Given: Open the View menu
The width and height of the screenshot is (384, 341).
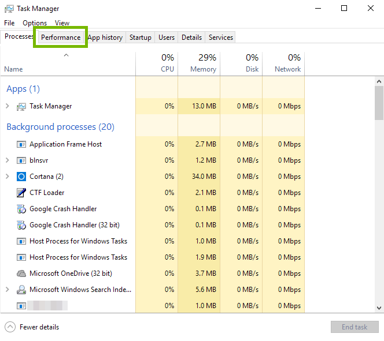Looking at the screenshot, I should [62, 23].
